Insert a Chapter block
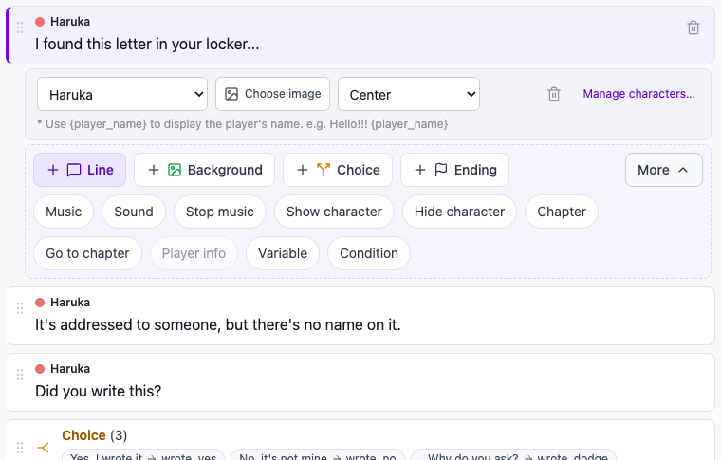 pyautogui.click(x=562, y=212)
